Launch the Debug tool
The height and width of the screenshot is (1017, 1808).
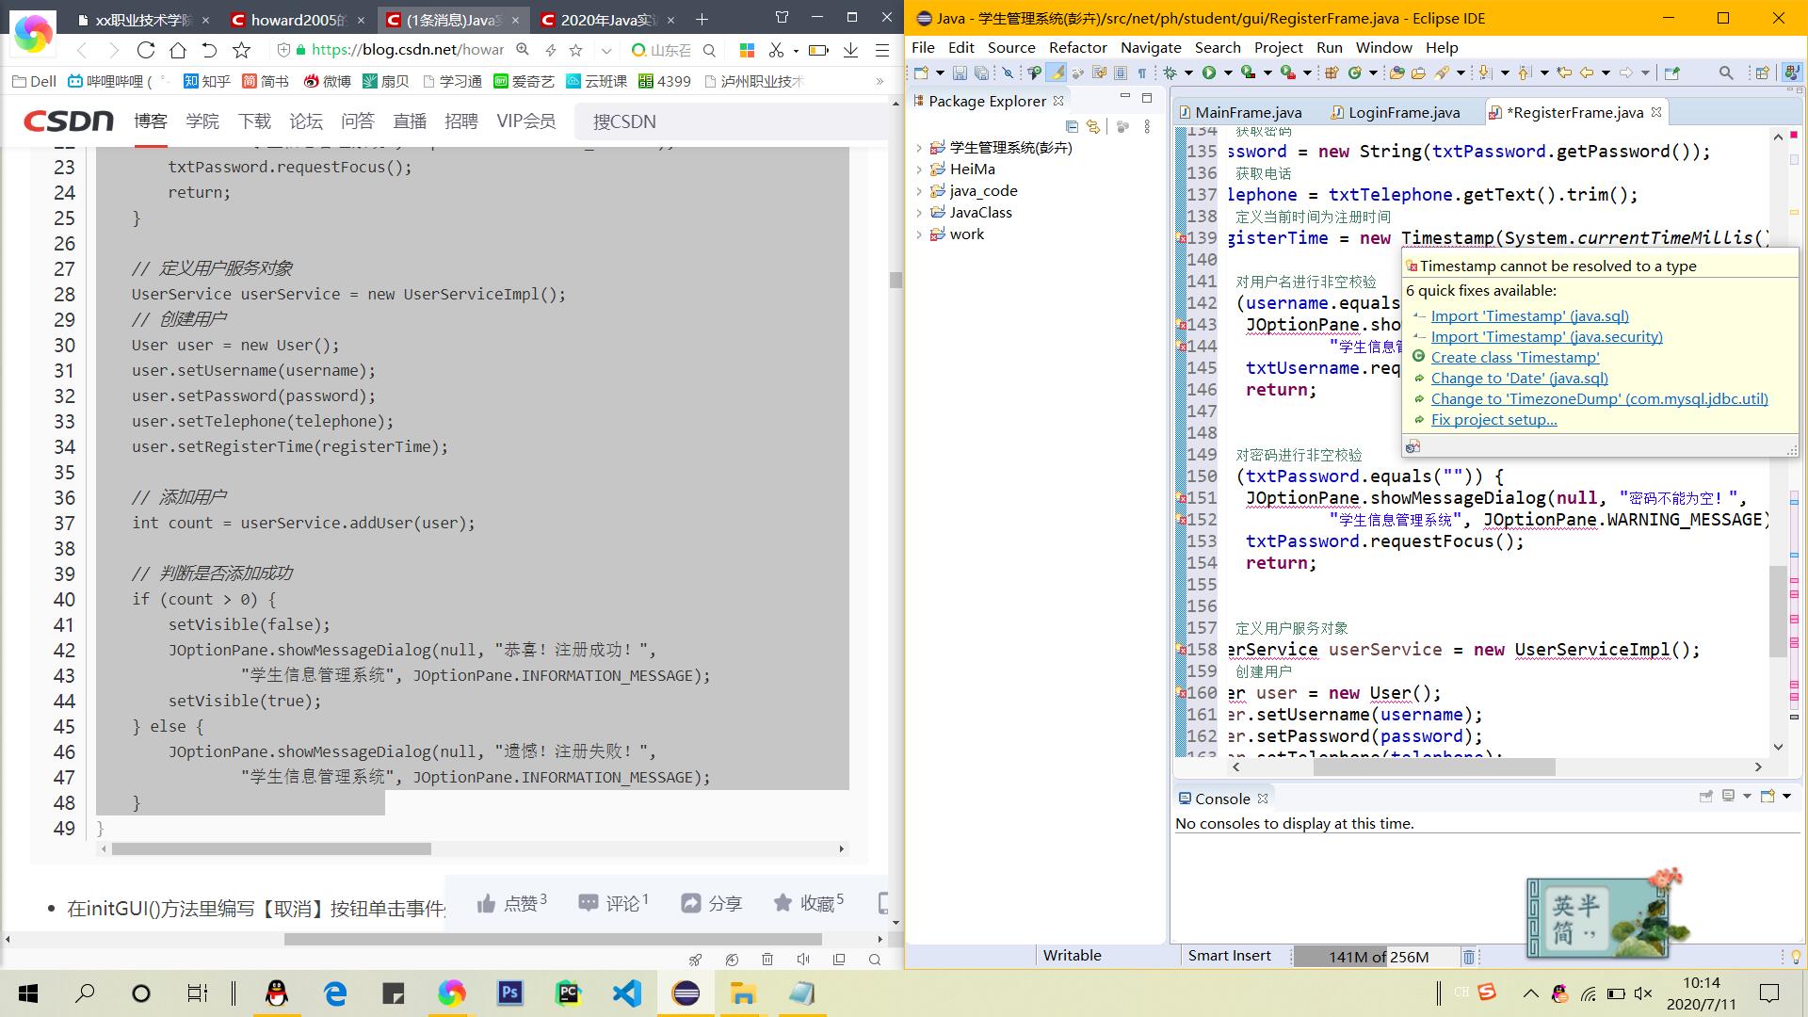click(x=1170, y=73)
